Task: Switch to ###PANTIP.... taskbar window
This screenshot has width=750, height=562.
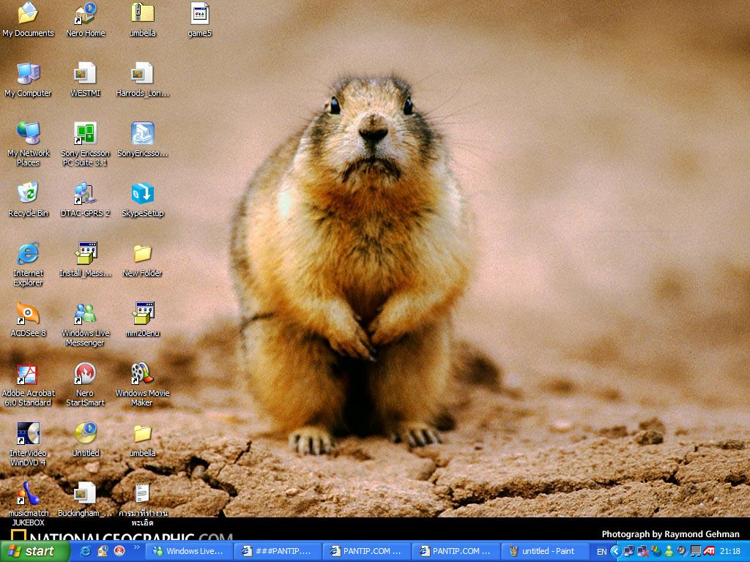Action: pos(278,552)
